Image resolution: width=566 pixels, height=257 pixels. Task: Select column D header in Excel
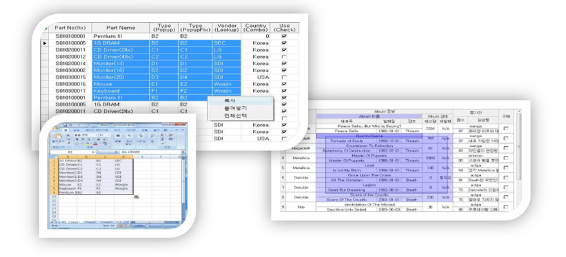coord(124,157)
